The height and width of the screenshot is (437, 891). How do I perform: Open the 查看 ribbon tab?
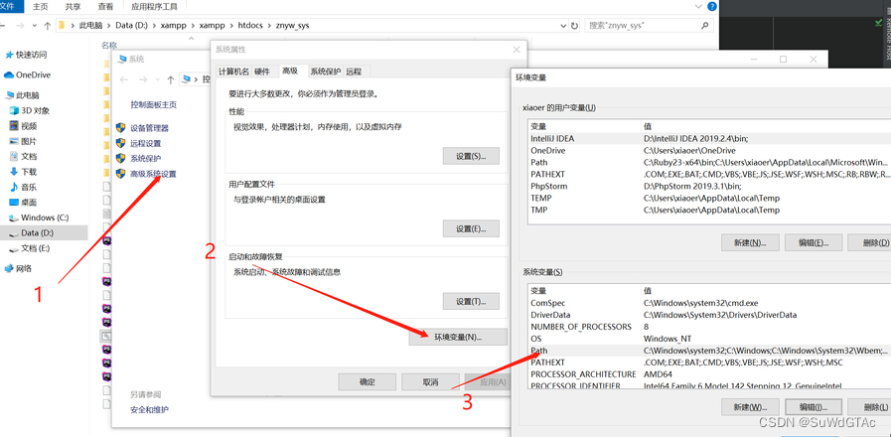pyautogui.click(x=105, y=7)
